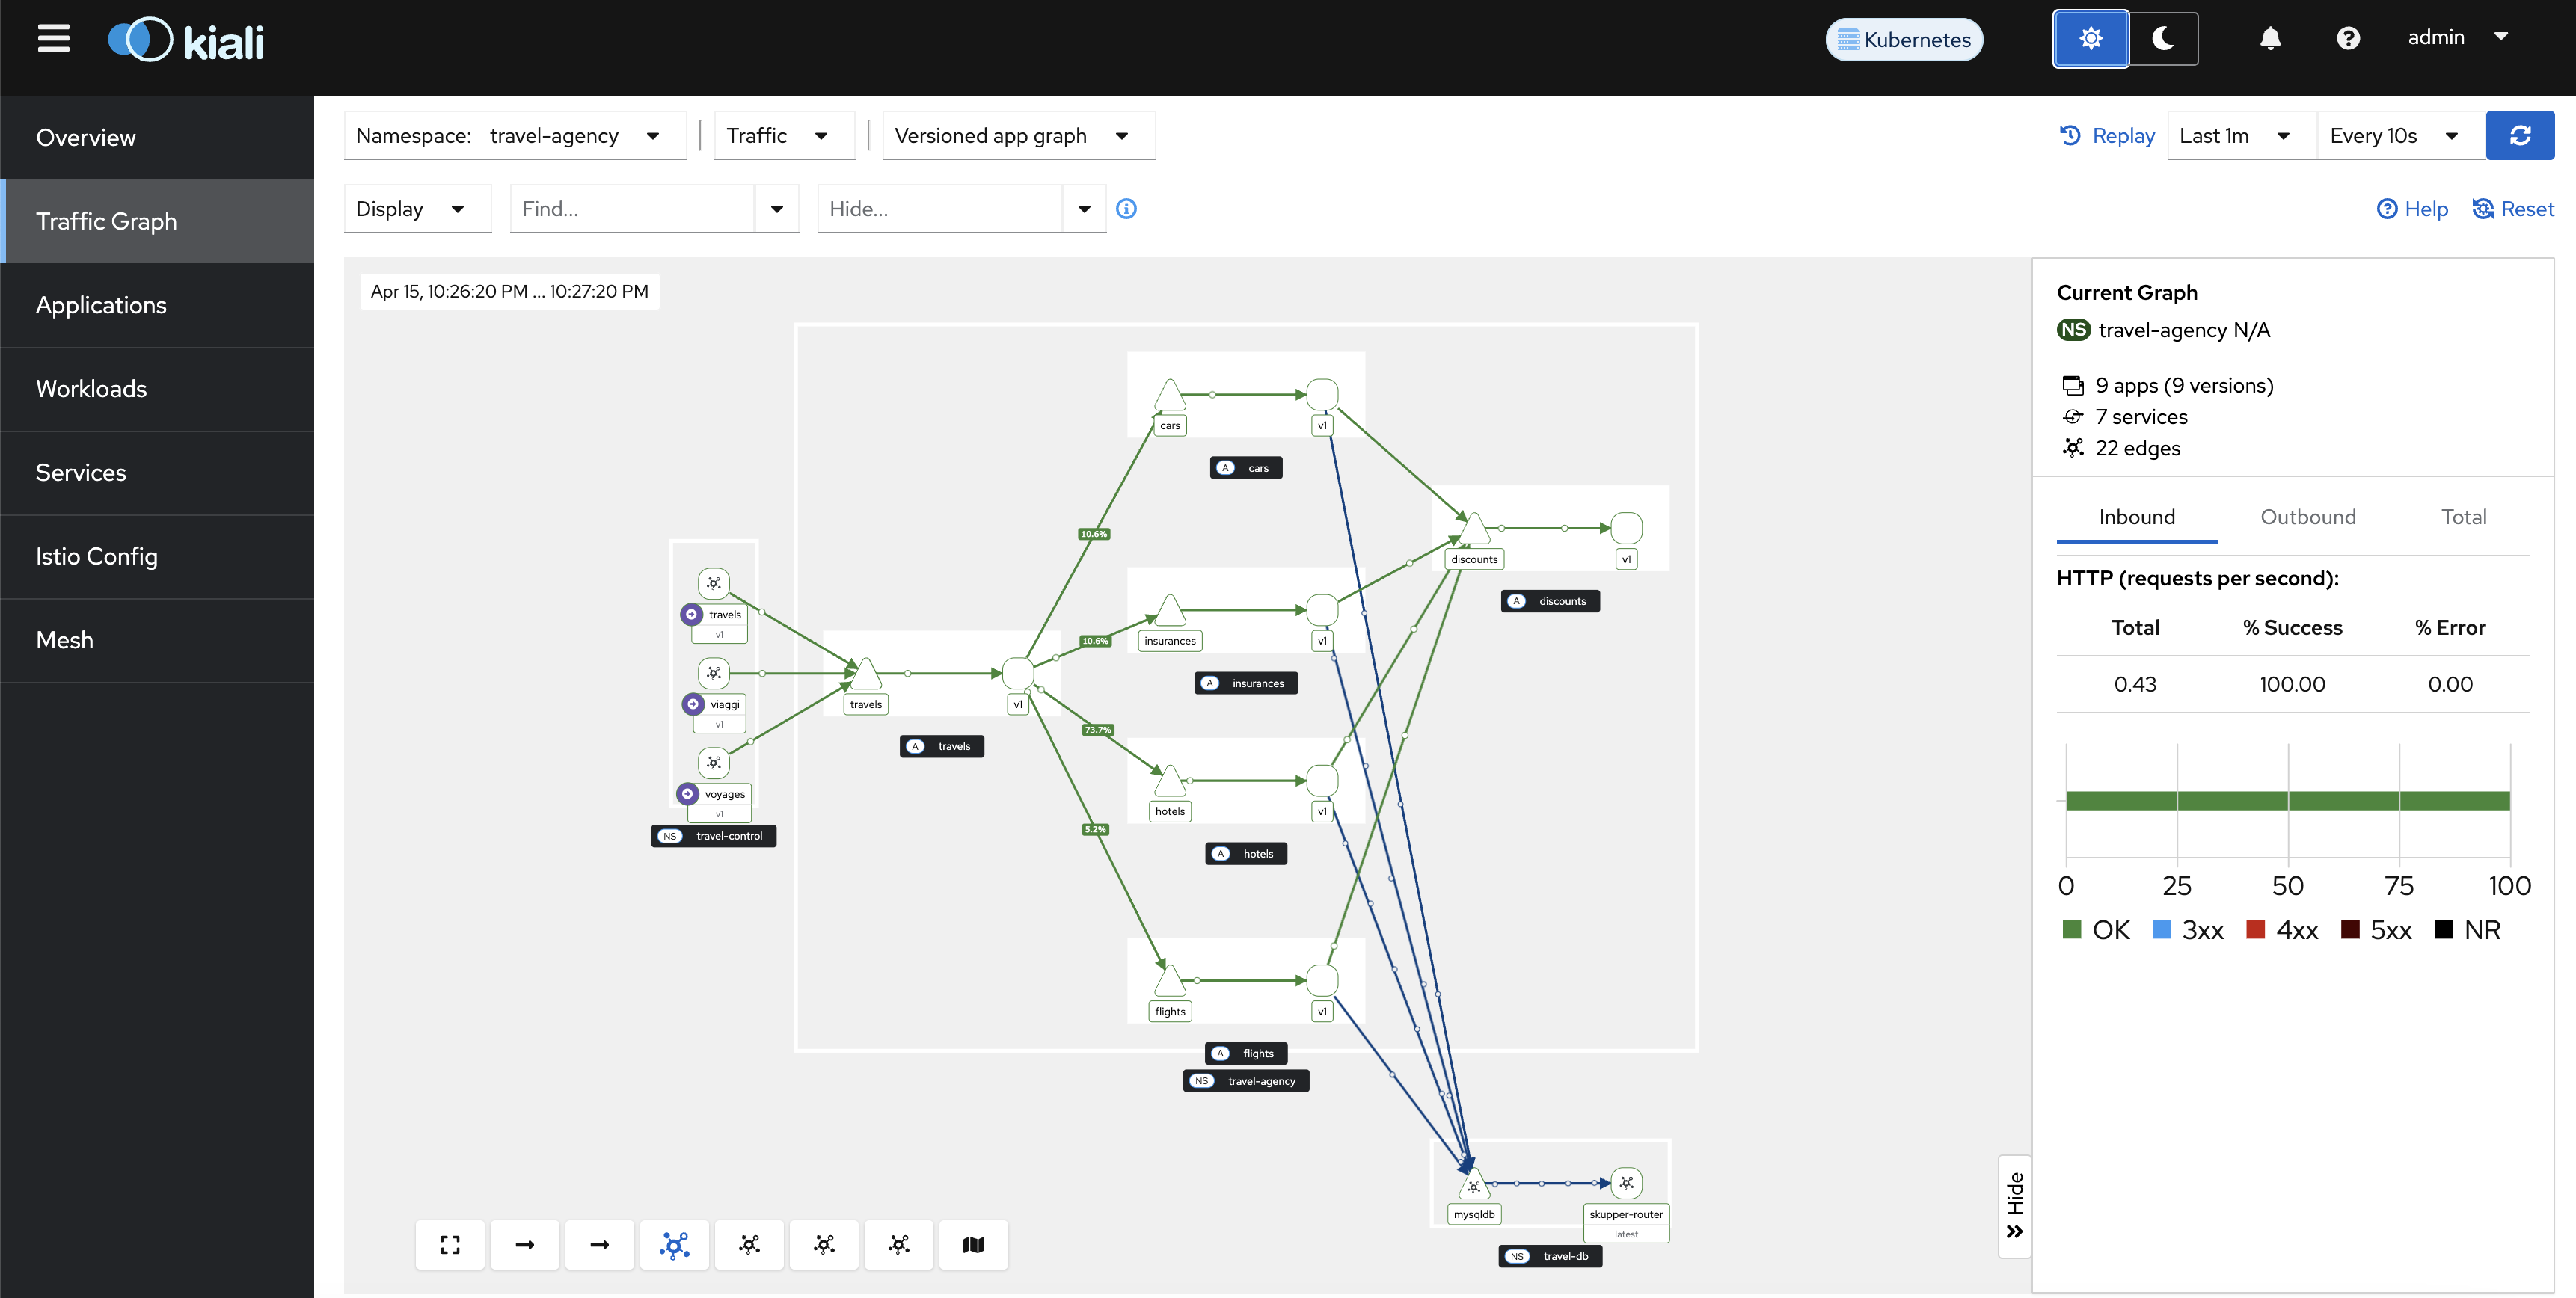Open Services in the sidebar
This screenshot has height=1298, width=2576.
tap(157, 473)
